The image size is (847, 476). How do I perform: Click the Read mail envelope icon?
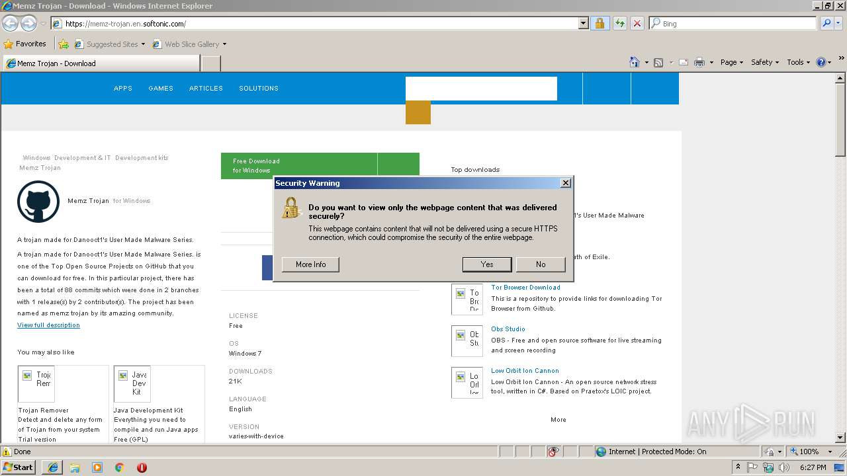pyautogui.click(x=683, y=62)
